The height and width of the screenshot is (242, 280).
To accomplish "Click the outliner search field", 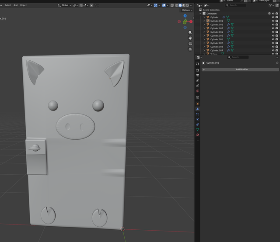I will point(236,5).
